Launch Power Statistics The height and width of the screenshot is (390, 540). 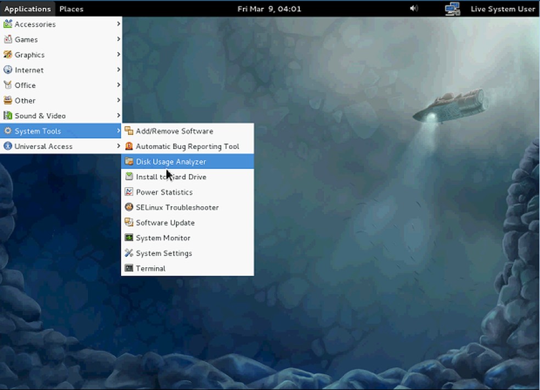[x=164, y=192]
